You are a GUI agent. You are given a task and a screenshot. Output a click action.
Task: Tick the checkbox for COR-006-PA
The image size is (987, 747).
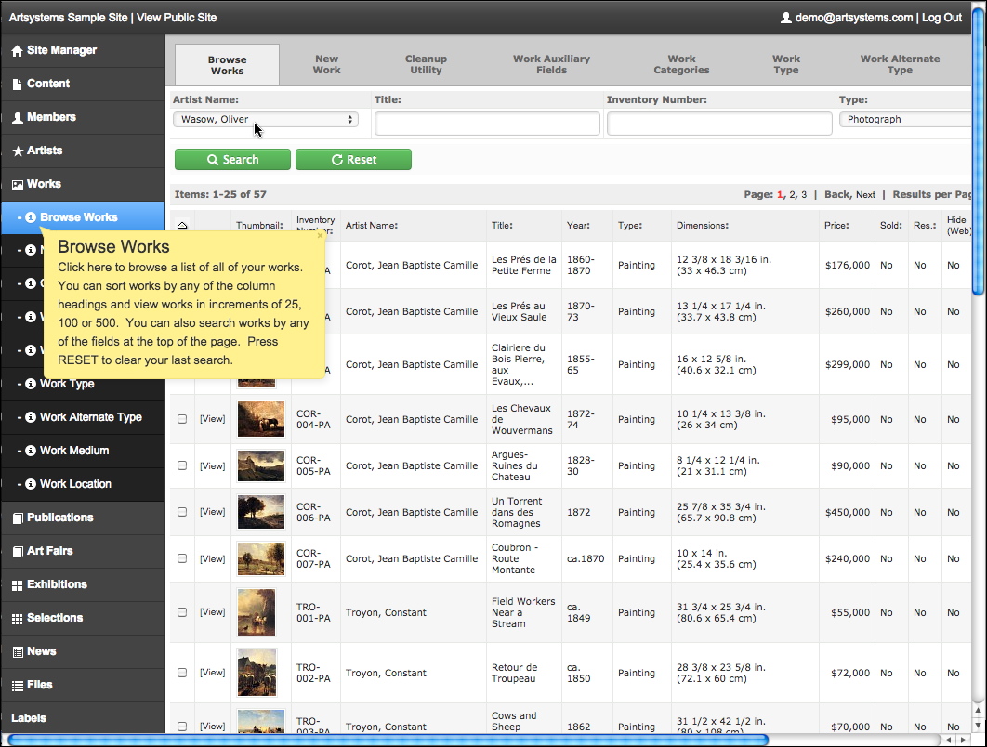point(182,512)
